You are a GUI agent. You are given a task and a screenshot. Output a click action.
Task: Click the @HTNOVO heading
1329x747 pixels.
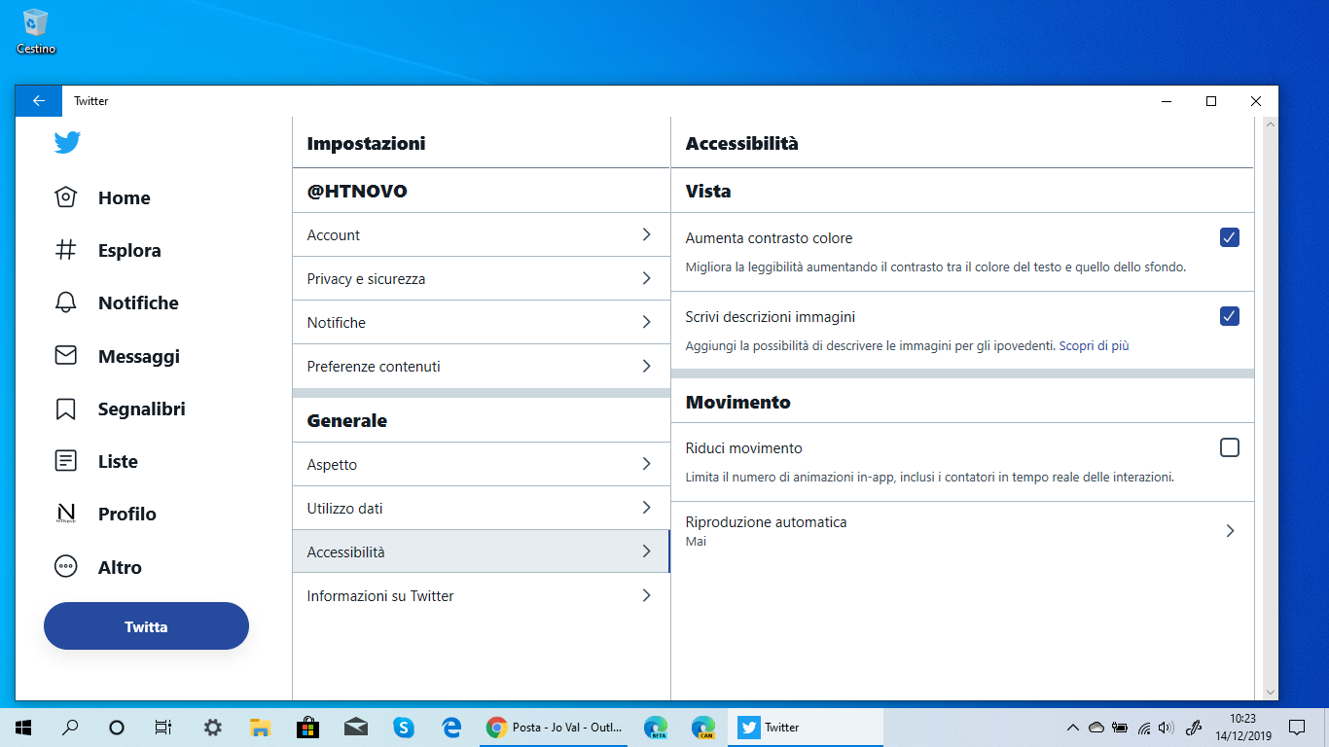(357, 192)
